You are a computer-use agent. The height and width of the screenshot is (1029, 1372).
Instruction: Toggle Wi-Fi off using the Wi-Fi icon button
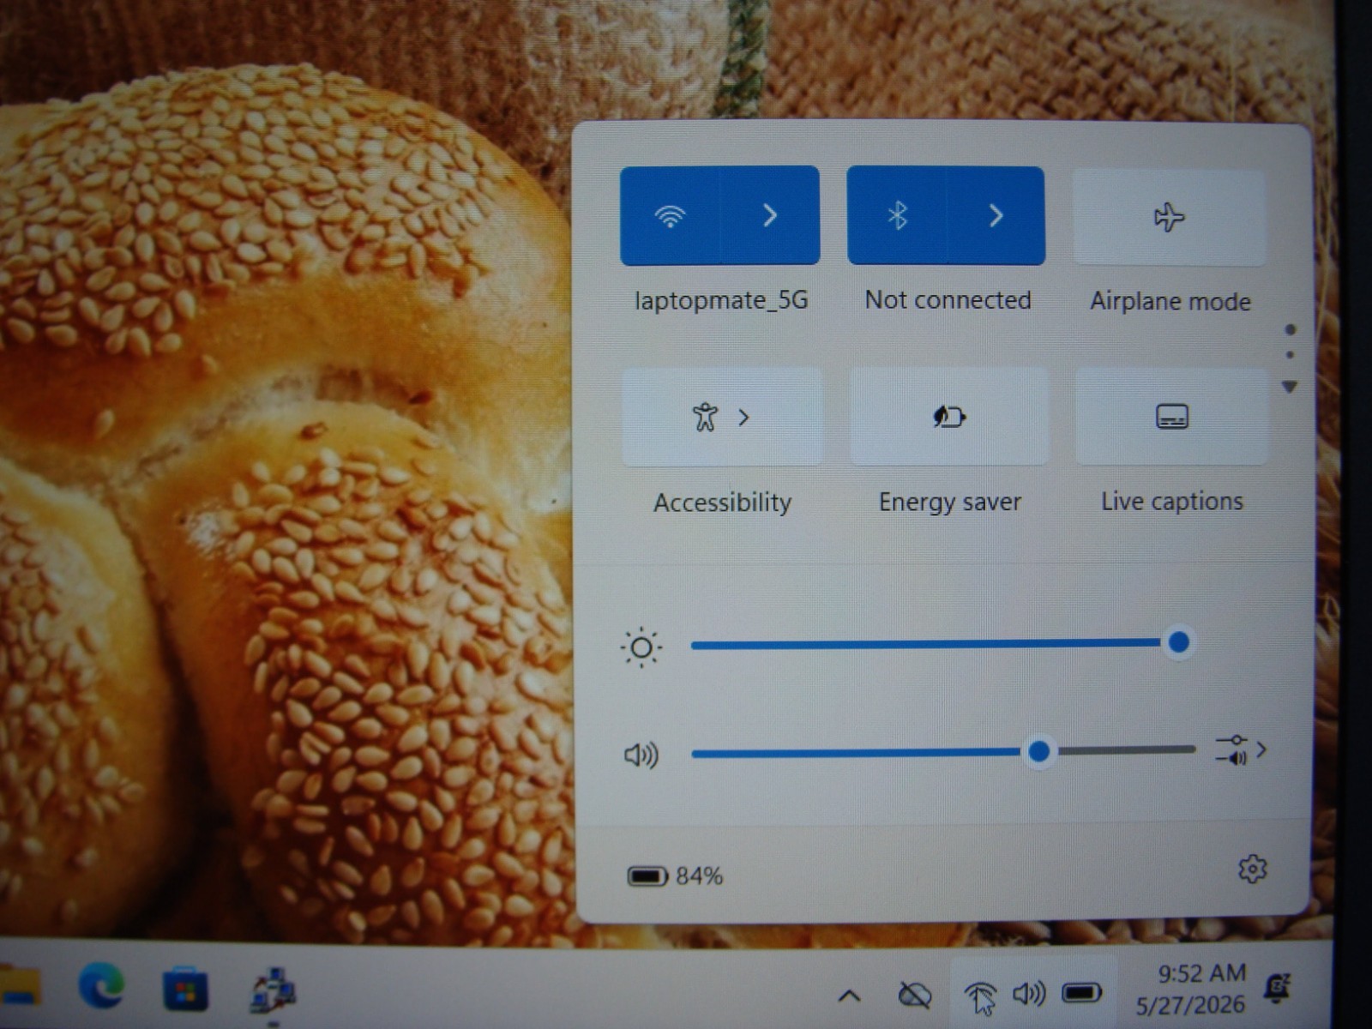tap(670, 215)
